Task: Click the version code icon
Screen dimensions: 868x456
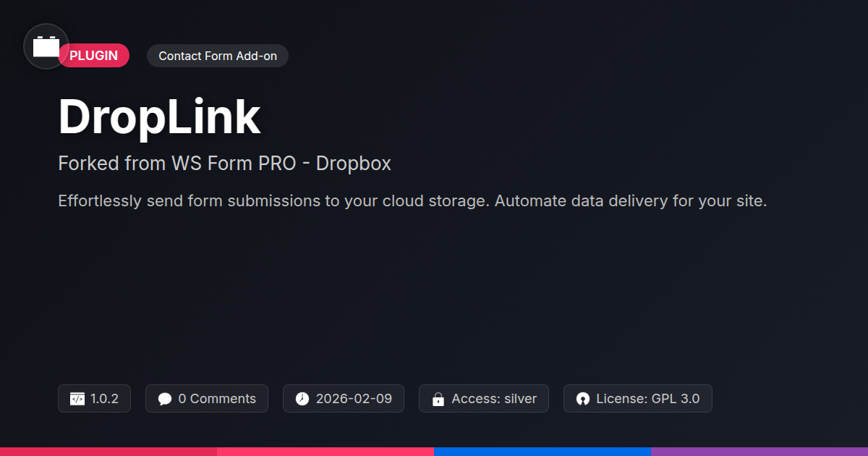Action: [x=77, y=399]
